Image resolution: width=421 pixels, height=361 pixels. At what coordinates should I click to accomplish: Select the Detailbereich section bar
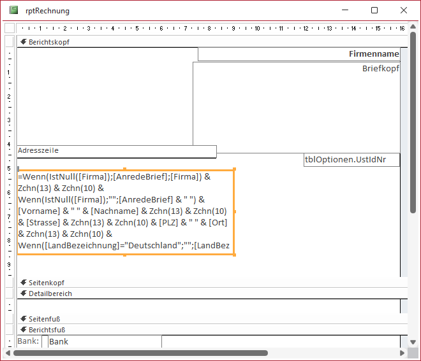point(211,294)
